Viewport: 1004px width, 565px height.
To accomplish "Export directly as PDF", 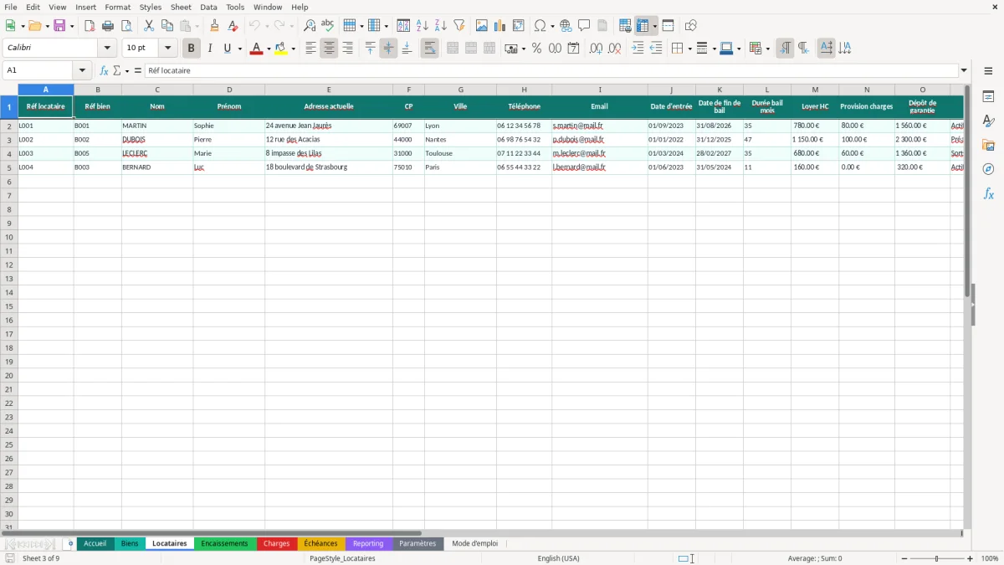I will [x=90, y=26].
